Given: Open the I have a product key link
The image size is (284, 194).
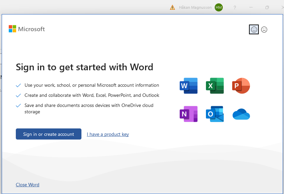Looking at the screenshot, I should 108,134.
